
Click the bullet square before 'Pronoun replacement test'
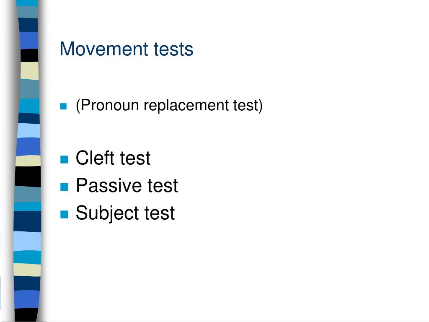(x=64, y=106)
